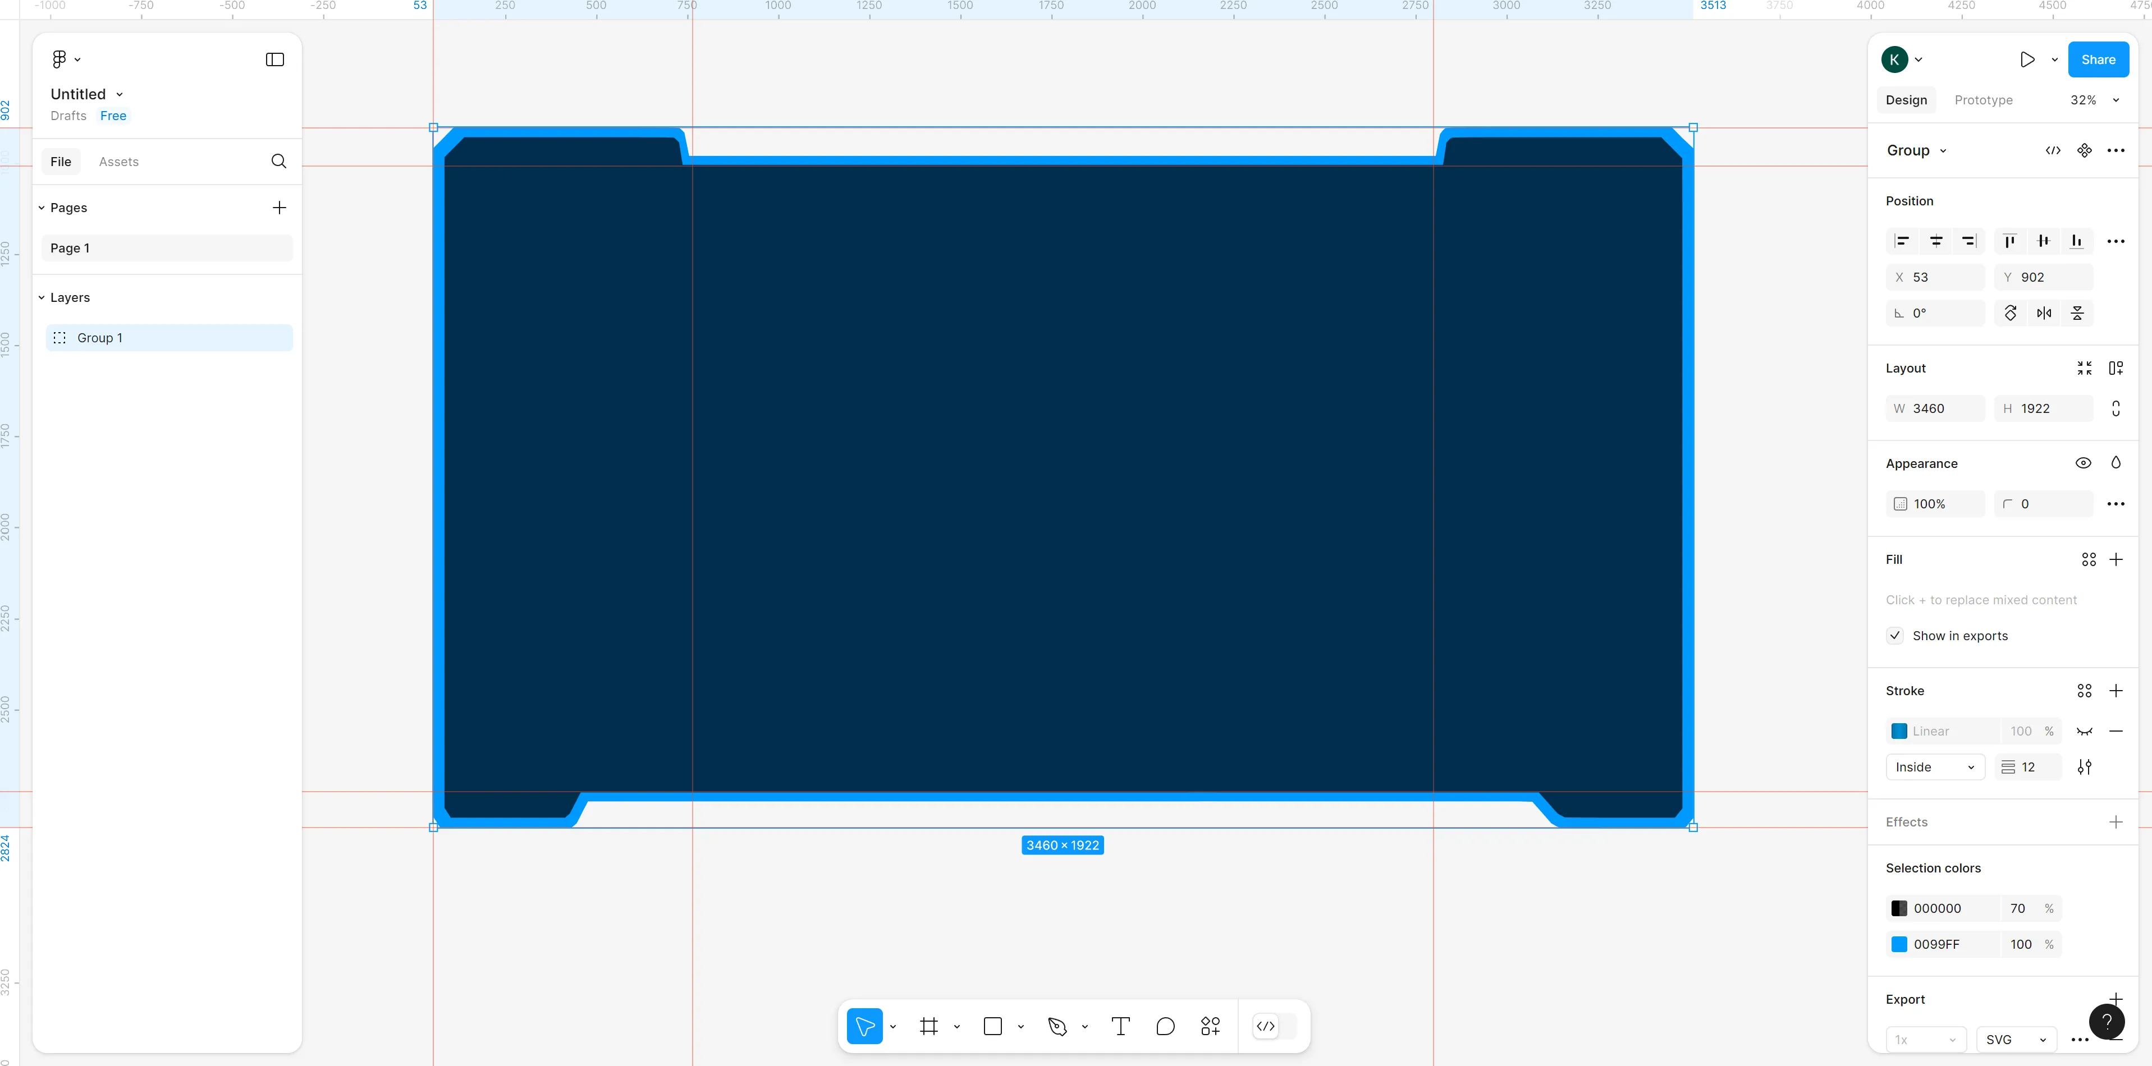Select the Pen tool in bottom toolbar
The height and width of the screenshot is (1066, 2152).
(1057, 1026)
